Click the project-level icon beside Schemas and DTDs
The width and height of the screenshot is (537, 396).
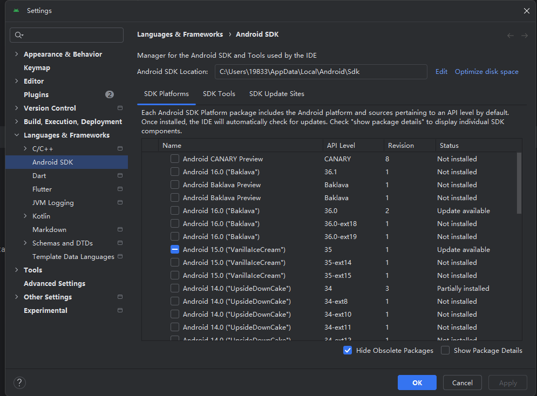pyautogui.click(x=120, y=243)
